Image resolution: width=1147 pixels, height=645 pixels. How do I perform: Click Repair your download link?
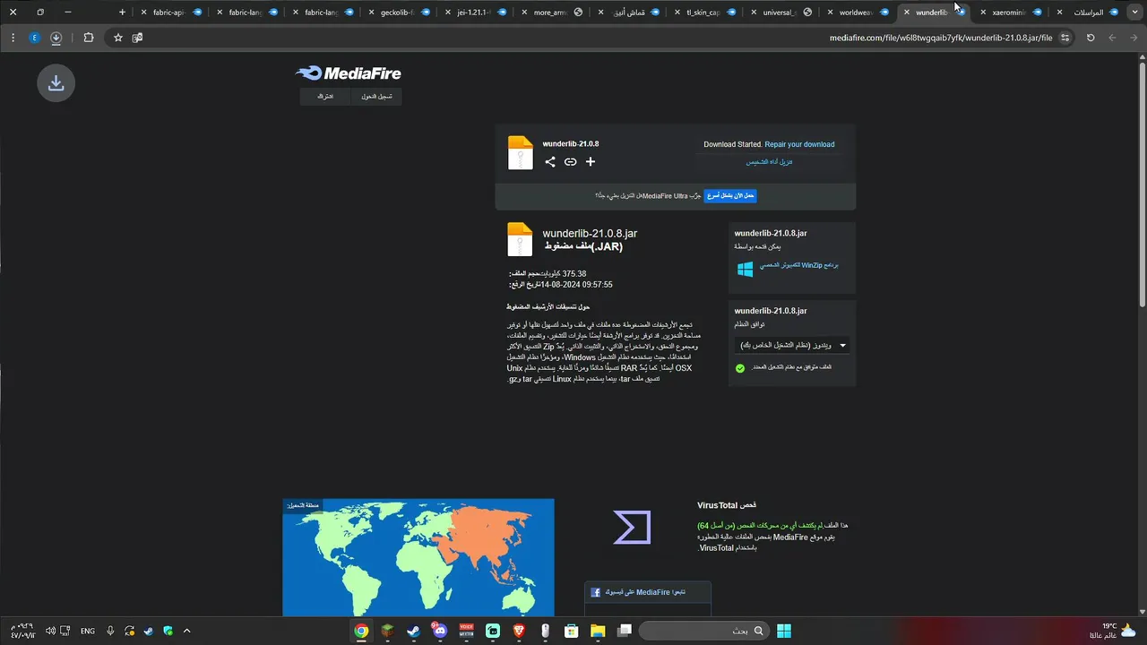[x=799, y=144]
